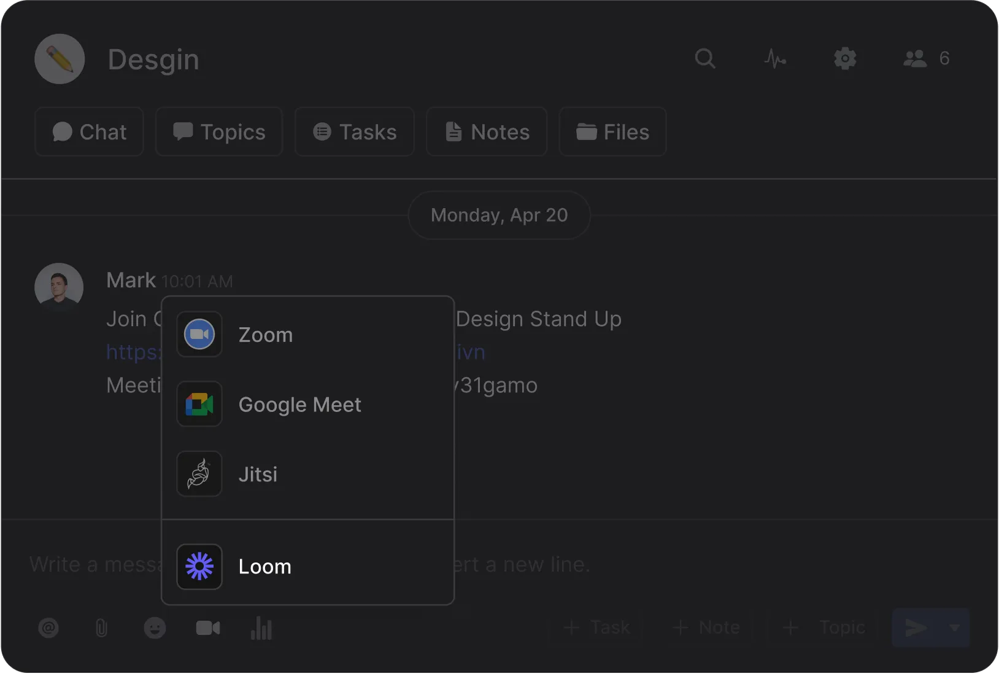Choose Google Meet from the meeting menu

coord(307,405)
